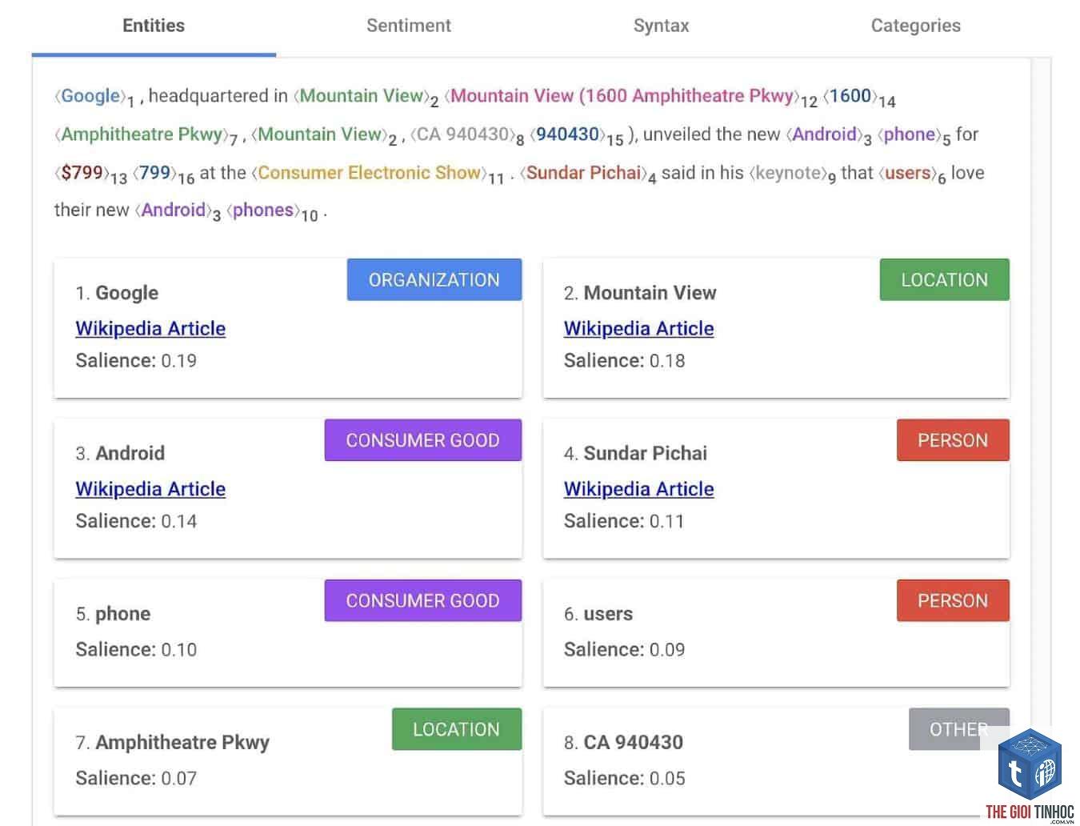Click the gray "CA 940430" entity in sentence
The width and height of the screenshot is (1080, 826).
coord(463,134)
